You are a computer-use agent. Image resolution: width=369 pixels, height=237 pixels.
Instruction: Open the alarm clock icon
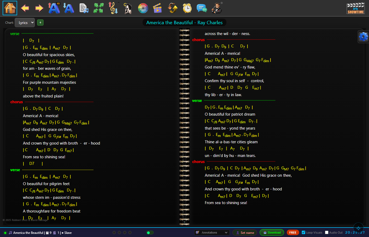187,8
